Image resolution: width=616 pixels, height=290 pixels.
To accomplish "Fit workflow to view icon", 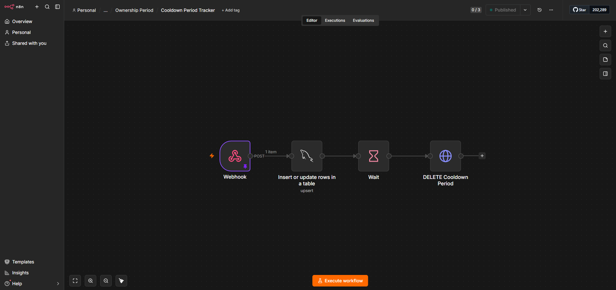I will [75, 281].
